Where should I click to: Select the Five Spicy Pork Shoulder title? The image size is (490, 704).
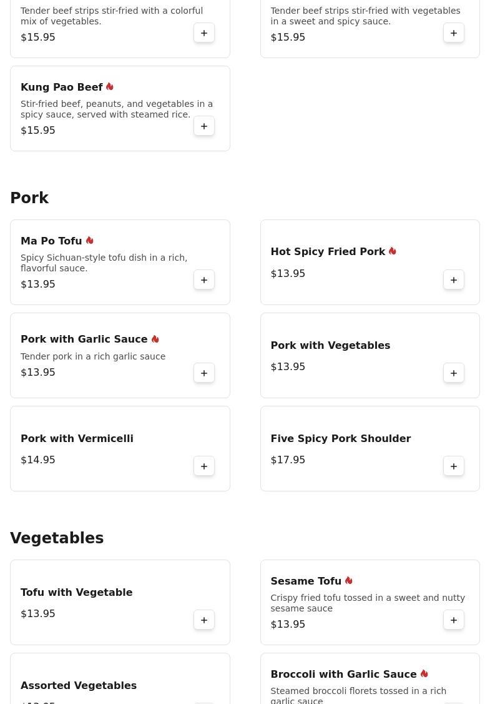[340, 439]
